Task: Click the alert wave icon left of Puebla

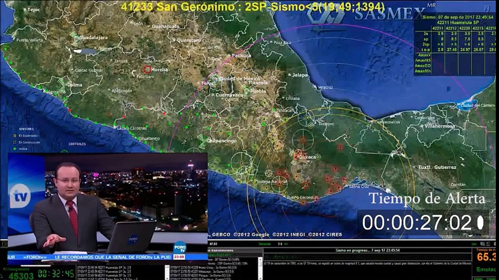Action: [x=246, y=91]
